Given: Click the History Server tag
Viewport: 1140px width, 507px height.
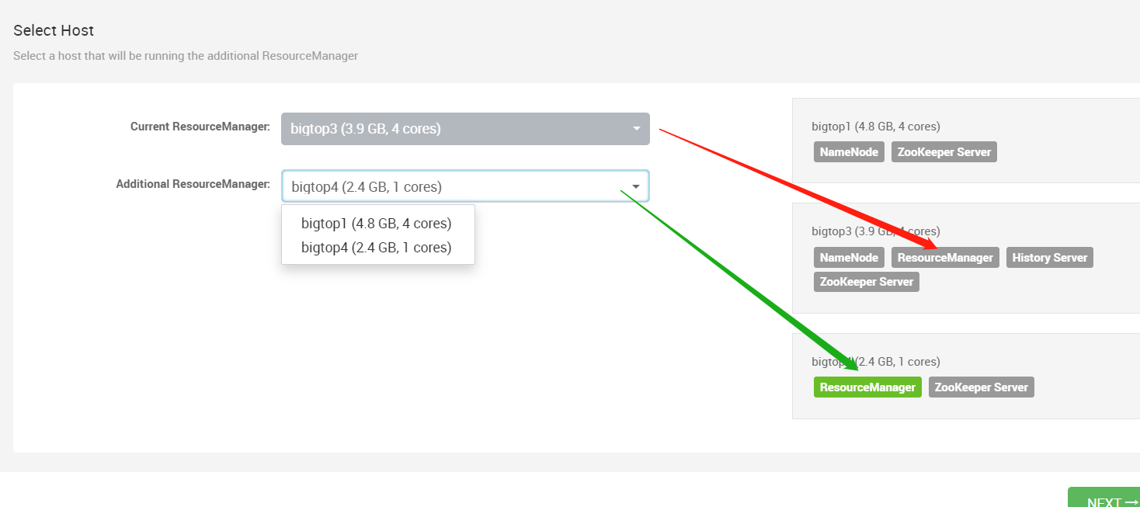Looking at the screenshot, I should pos(1050,258).
